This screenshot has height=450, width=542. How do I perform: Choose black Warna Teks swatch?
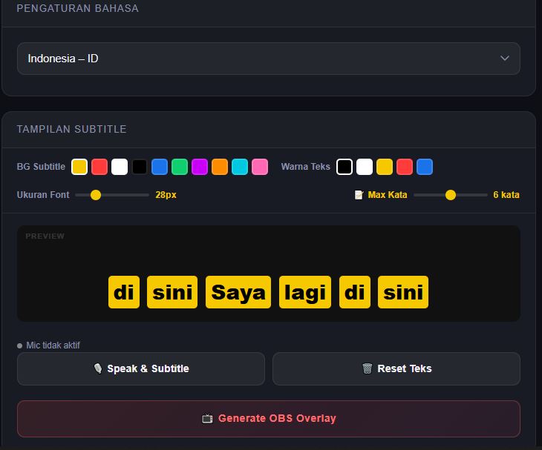pos(345,167)
